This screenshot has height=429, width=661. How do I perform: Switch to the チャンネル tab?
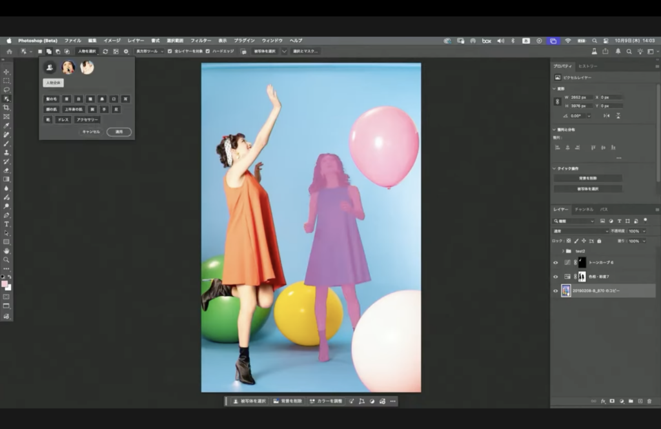584,210
